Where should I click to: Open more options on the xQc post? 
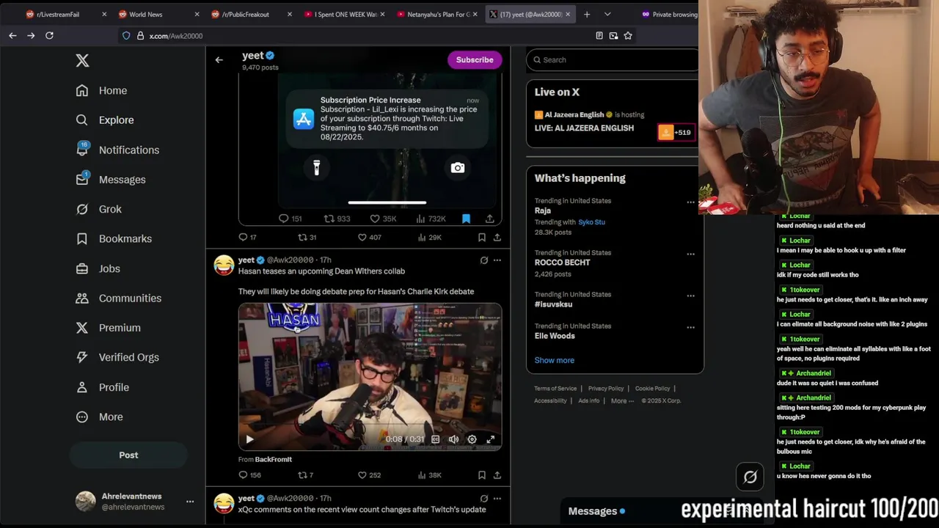click(x=497, y=499)
